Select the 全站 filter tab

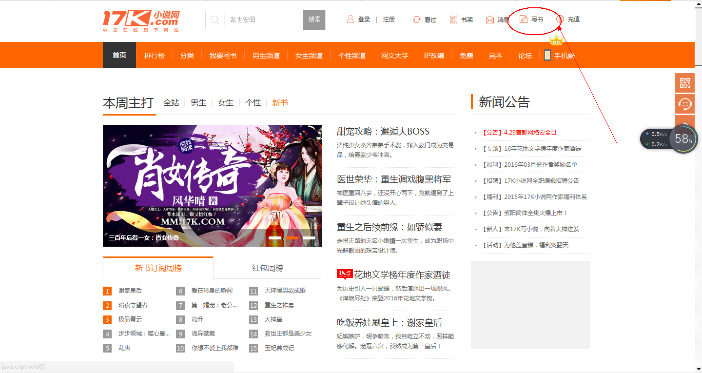click(171, 103)
